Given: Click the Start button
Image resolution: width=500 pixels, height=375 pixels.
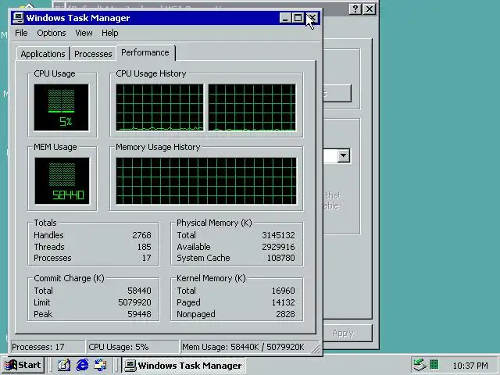Looking at the screenshot, I should click(23, 365).
